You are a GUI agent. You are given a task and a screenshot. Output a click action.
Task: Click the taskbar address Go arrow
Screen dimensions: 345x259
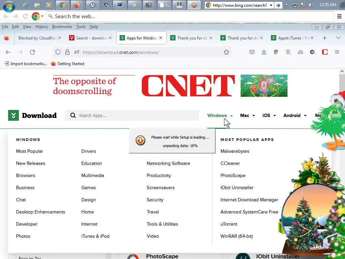coord(278,5)
